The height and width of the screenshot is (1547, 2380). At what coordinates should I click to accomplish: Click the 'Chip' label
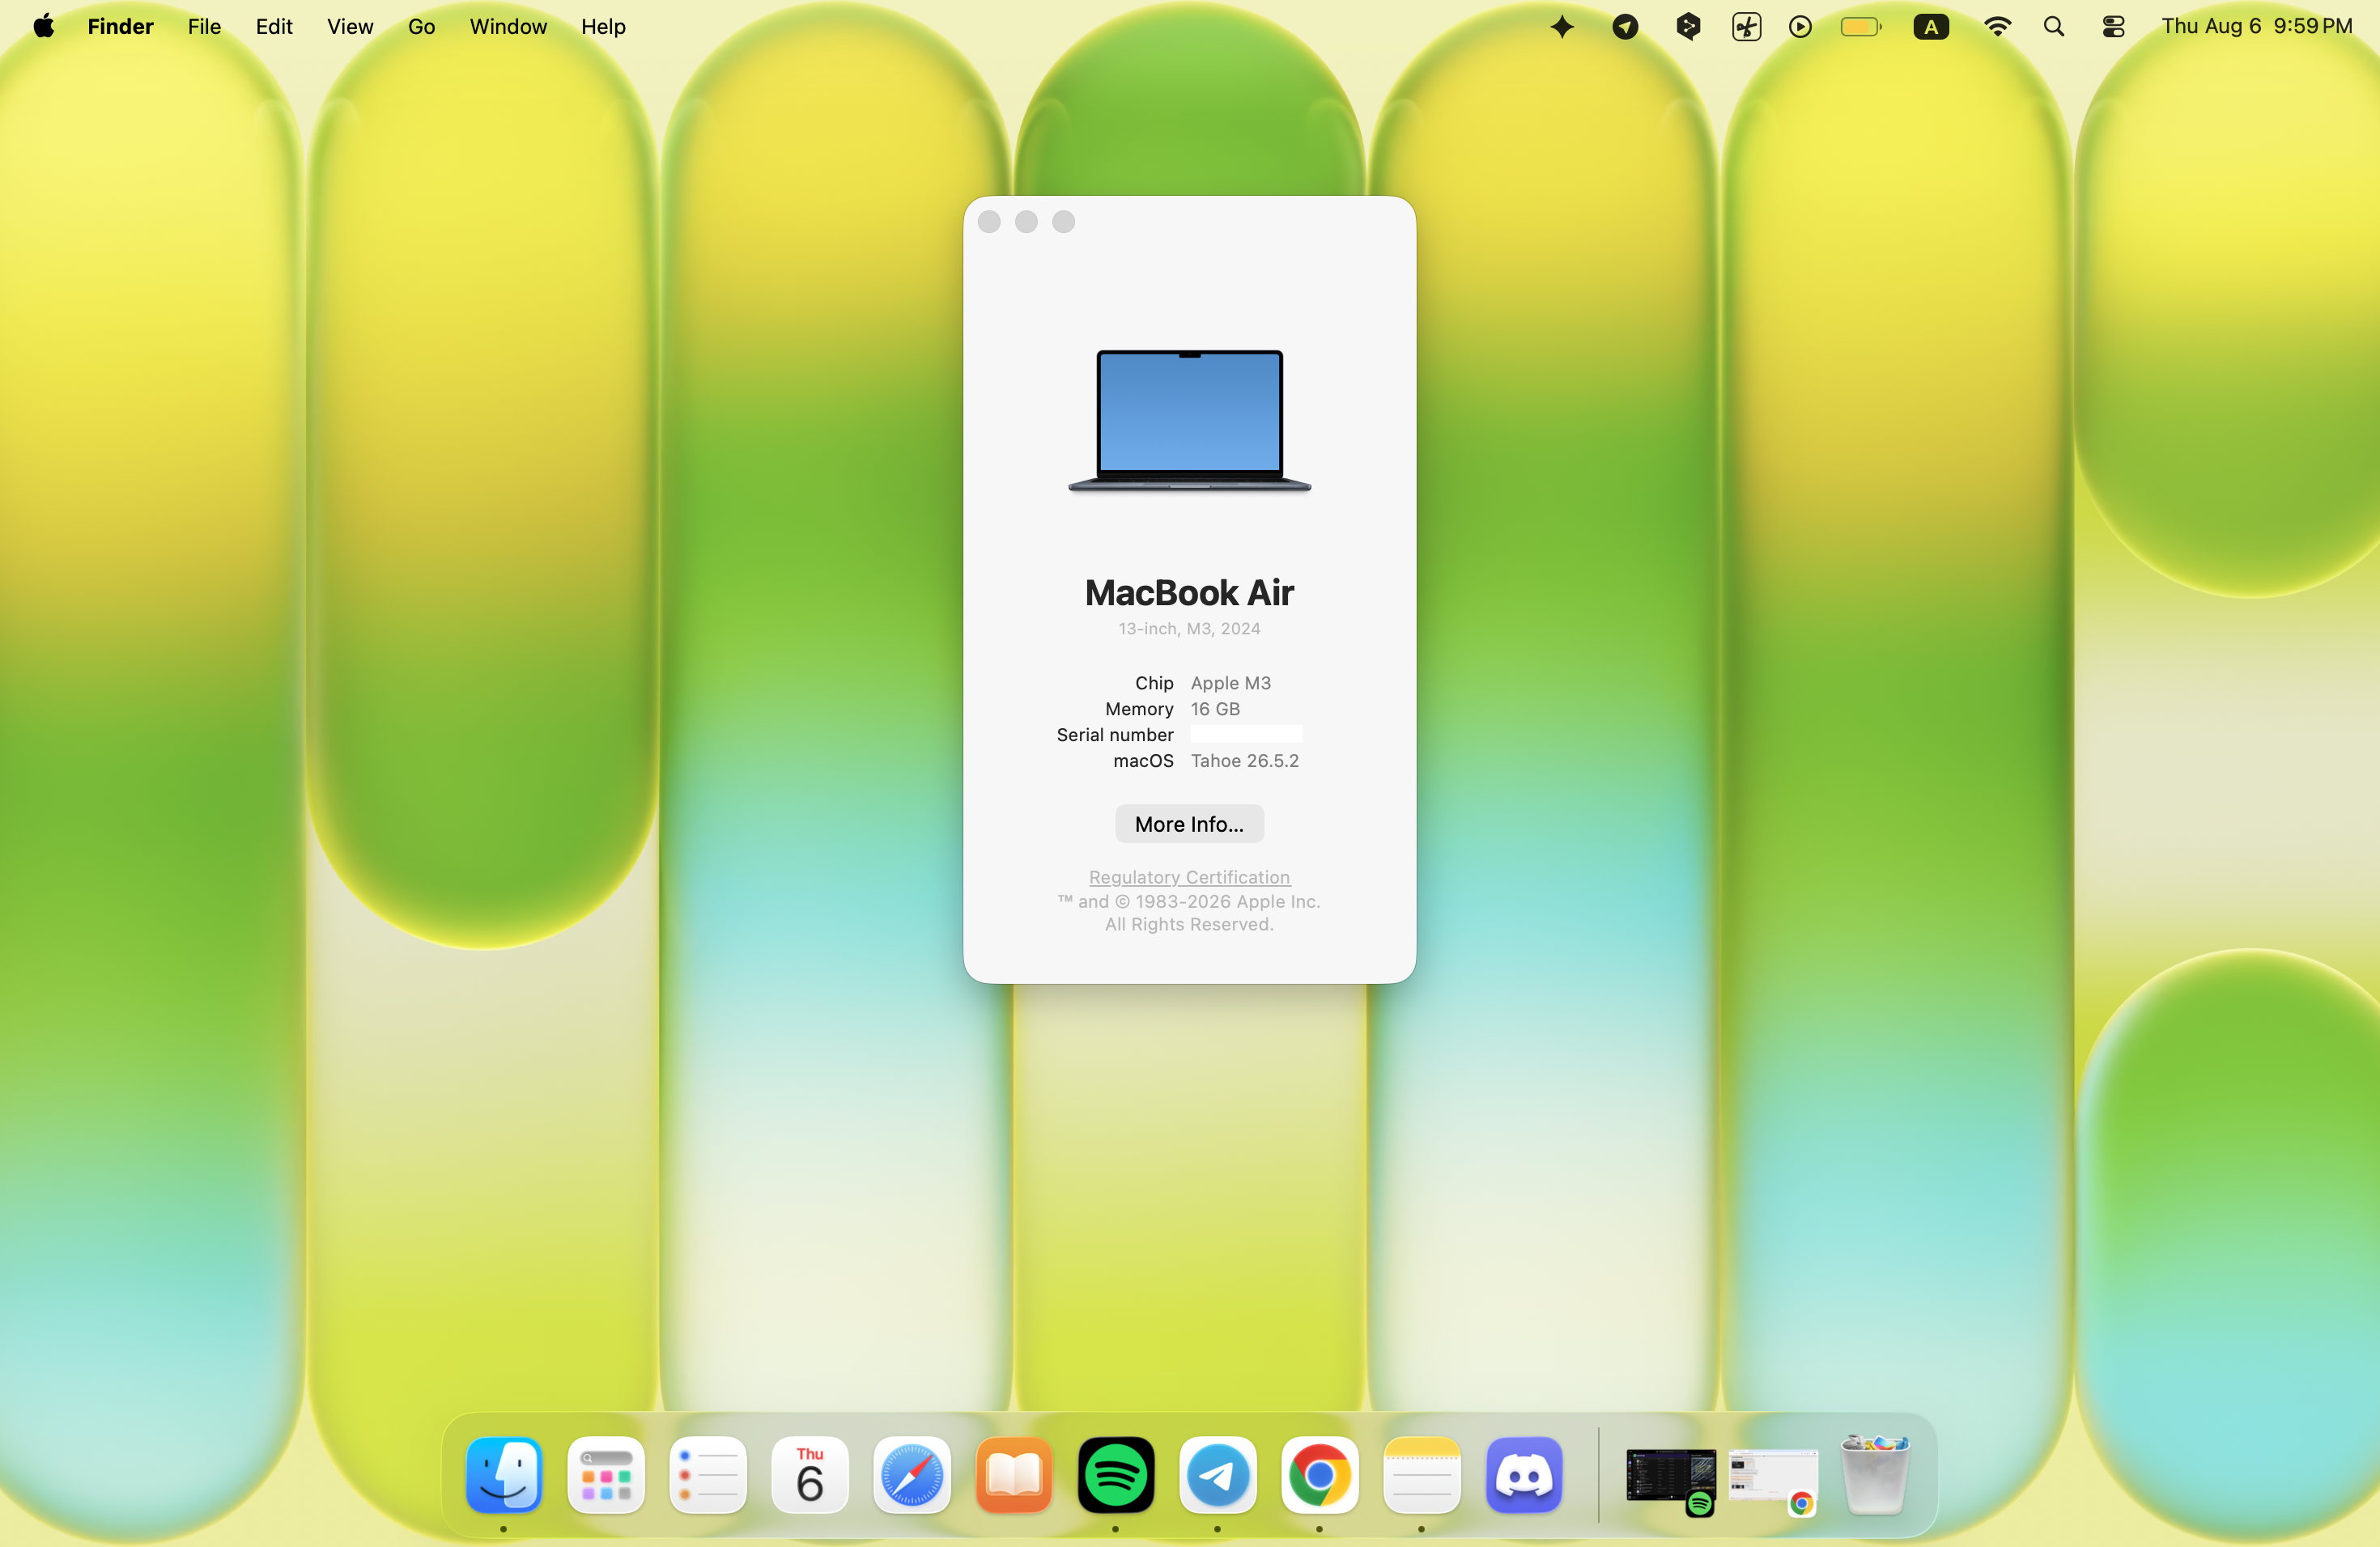(1154, 683)
